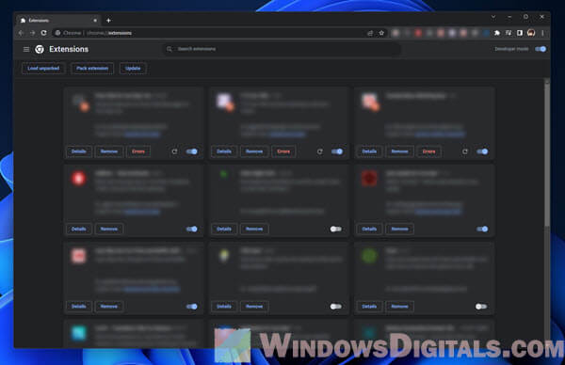Open Details of the gray orange-badged extension
The height and width of the screenshot is (365, 565).
[78, 151]
